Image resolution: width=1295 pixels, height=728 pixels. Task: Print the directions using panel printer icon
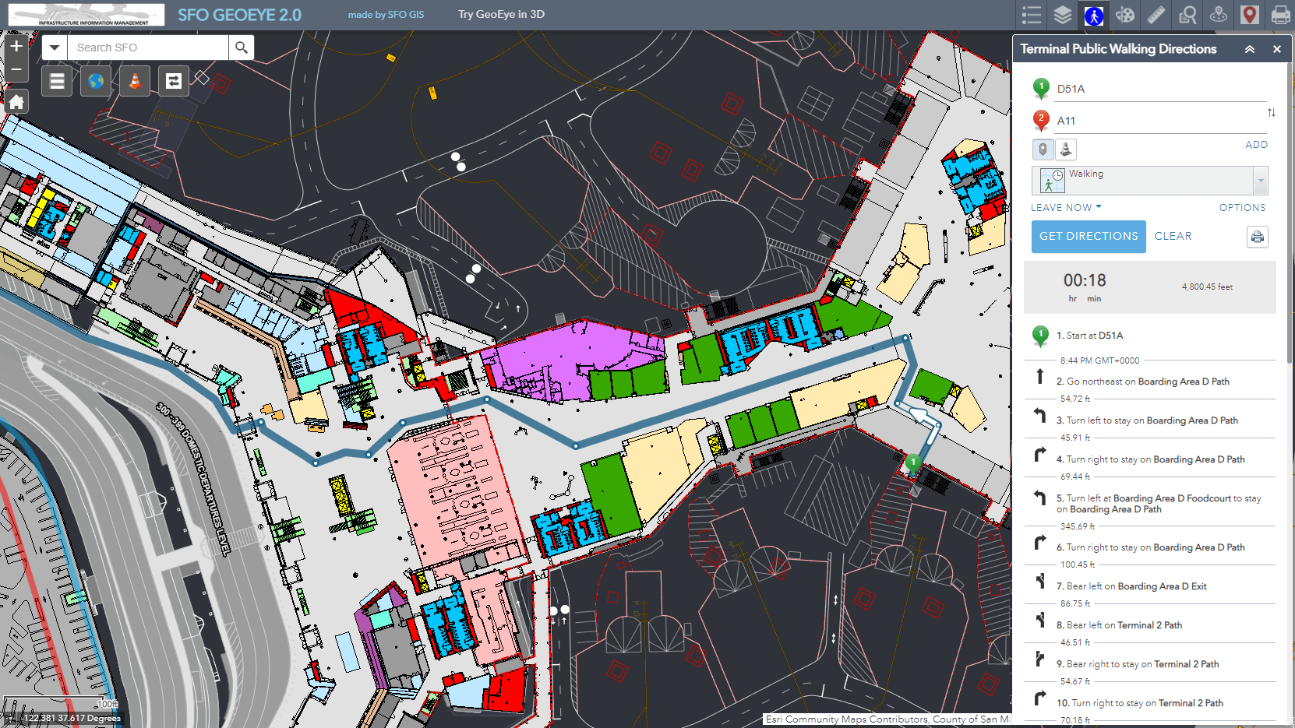[1257, 237]
